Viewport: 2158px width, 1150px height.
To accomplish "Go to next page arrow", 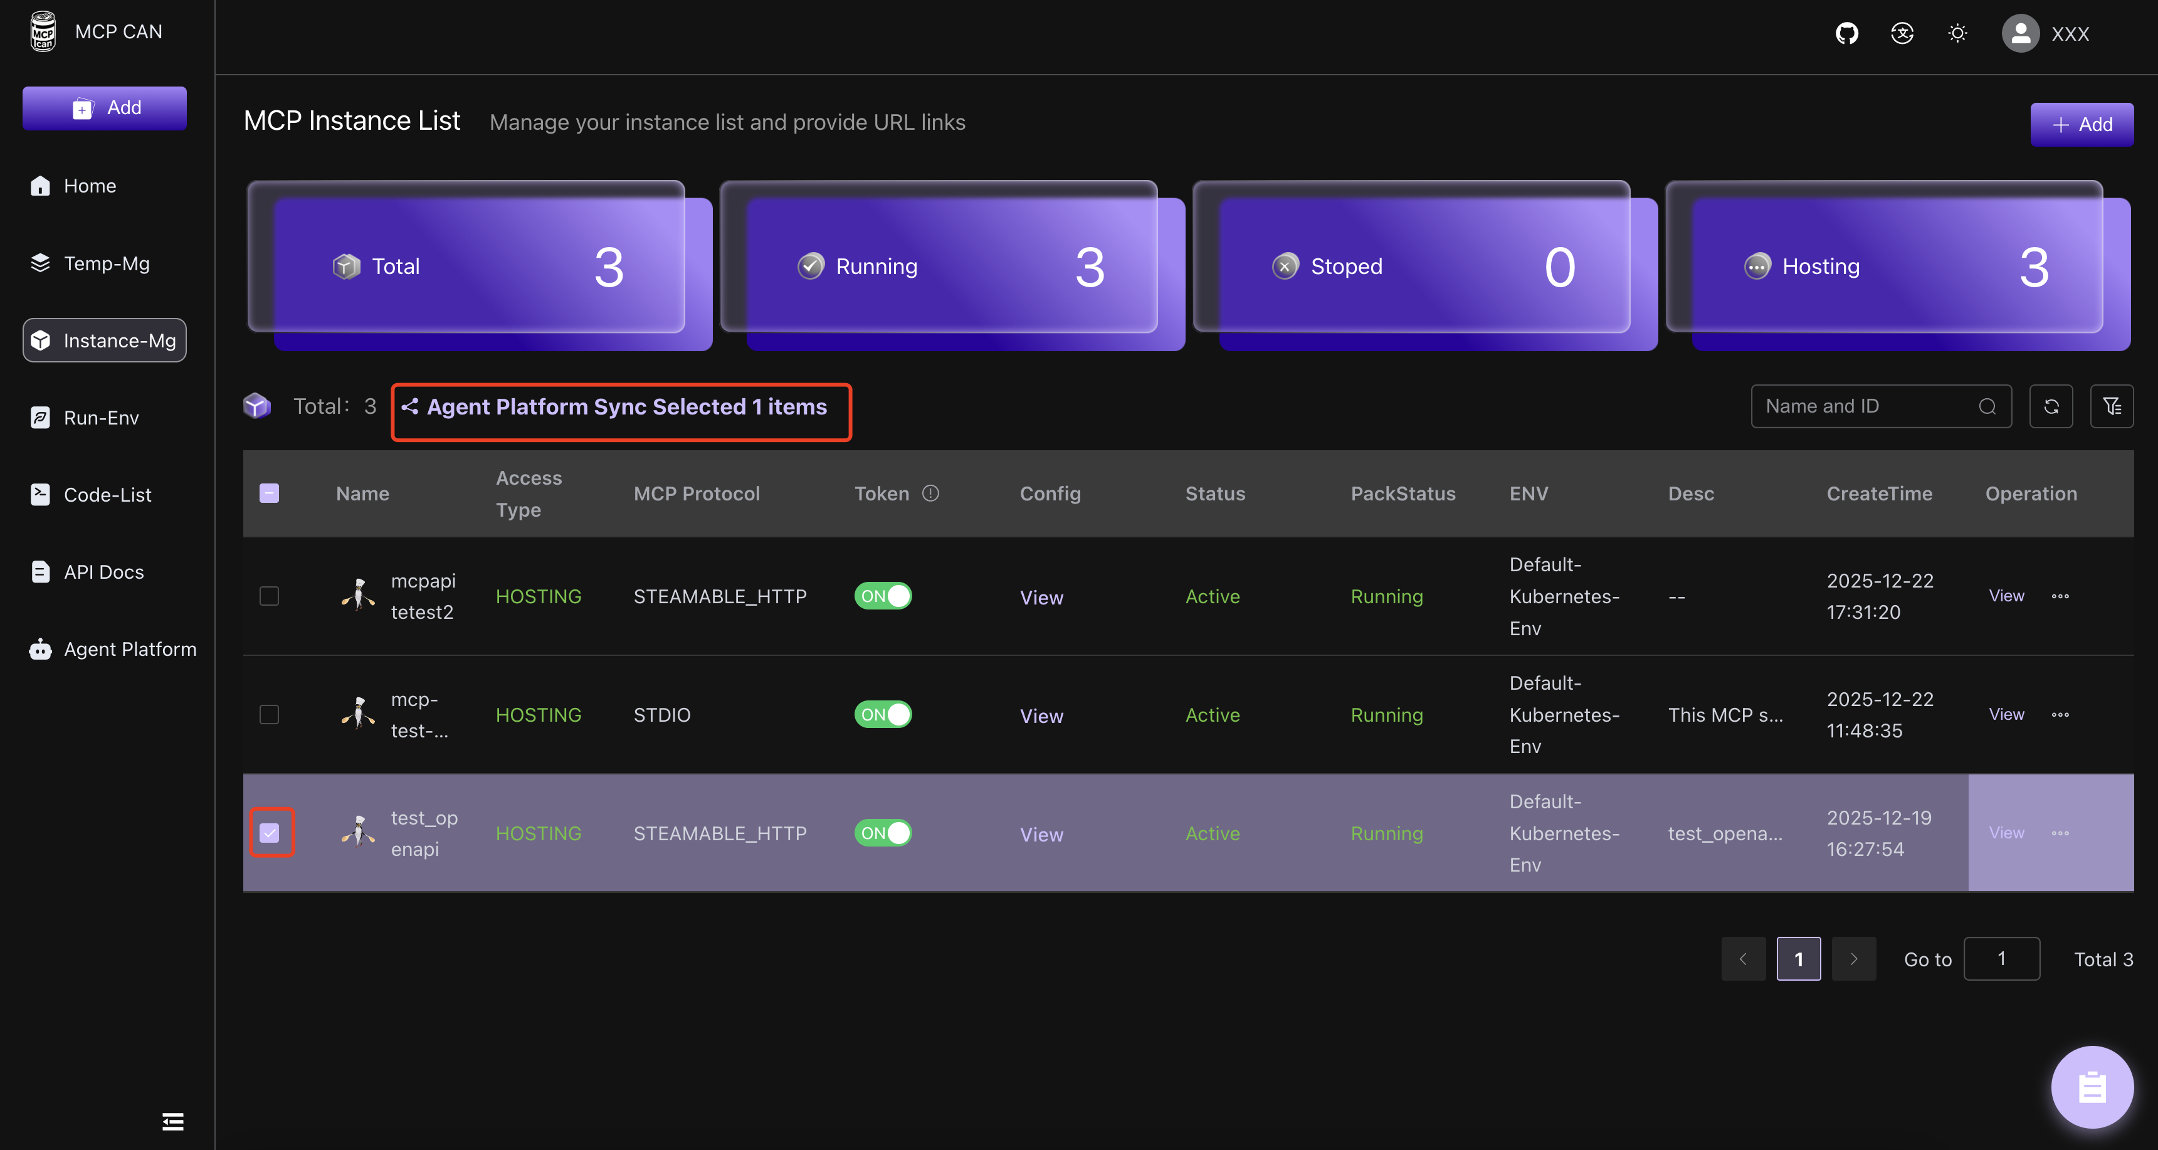I will (1854, 958).
